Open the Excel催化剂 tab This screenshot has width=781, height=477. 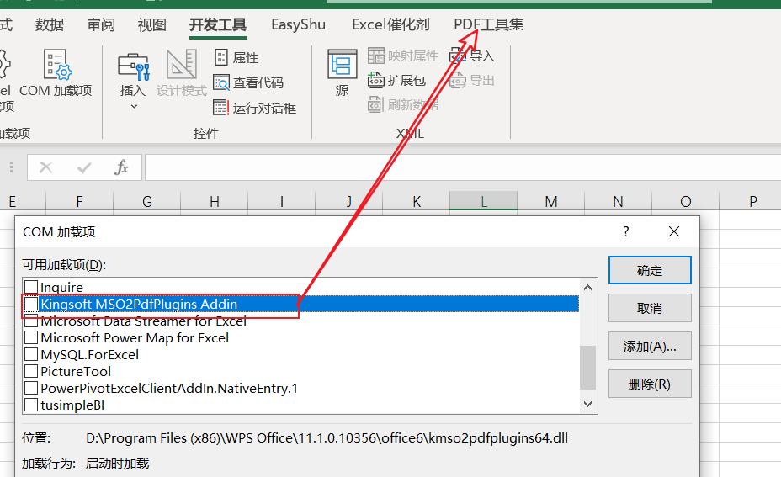(390, 24)
